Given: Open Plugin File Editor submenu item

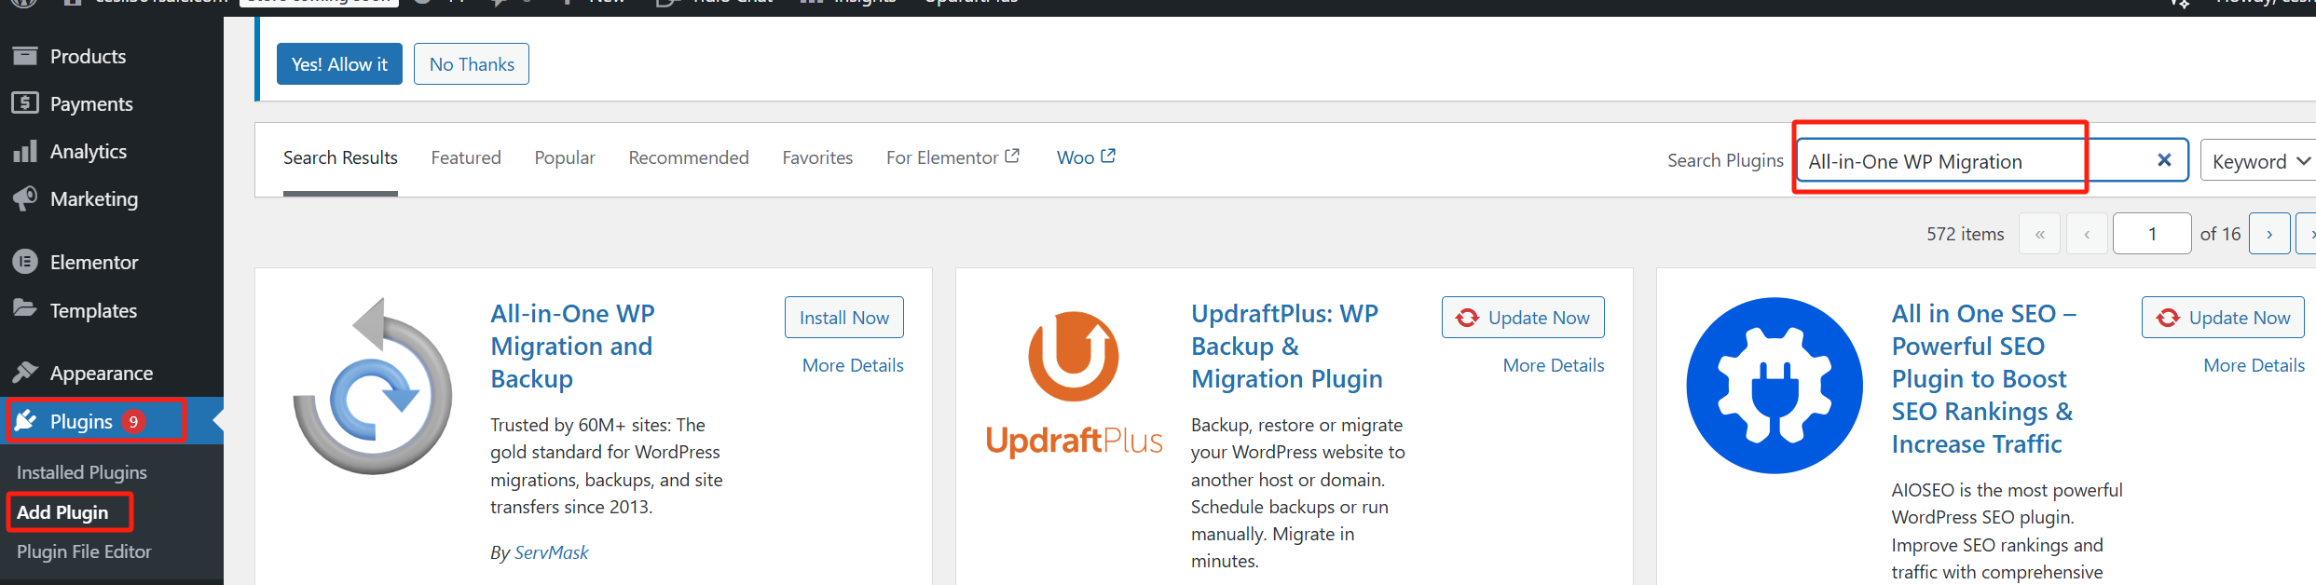Looking at the screenshot, I should 84,551.
